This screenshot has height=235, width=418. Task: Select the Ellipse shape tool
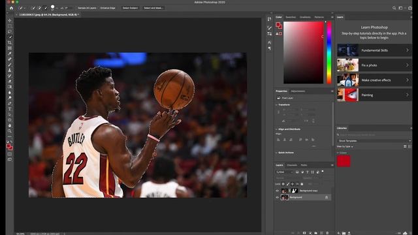coord(10,120)
